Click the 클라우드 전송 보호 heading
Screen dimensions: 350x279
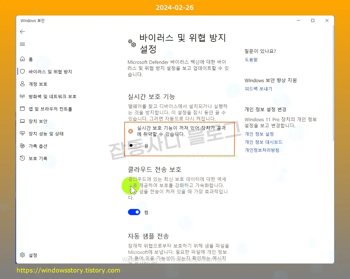(x=154, y=170)
